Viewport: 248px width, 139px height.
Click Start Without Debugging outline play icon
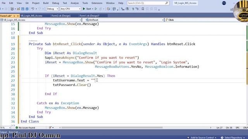[x=96, y=9]
